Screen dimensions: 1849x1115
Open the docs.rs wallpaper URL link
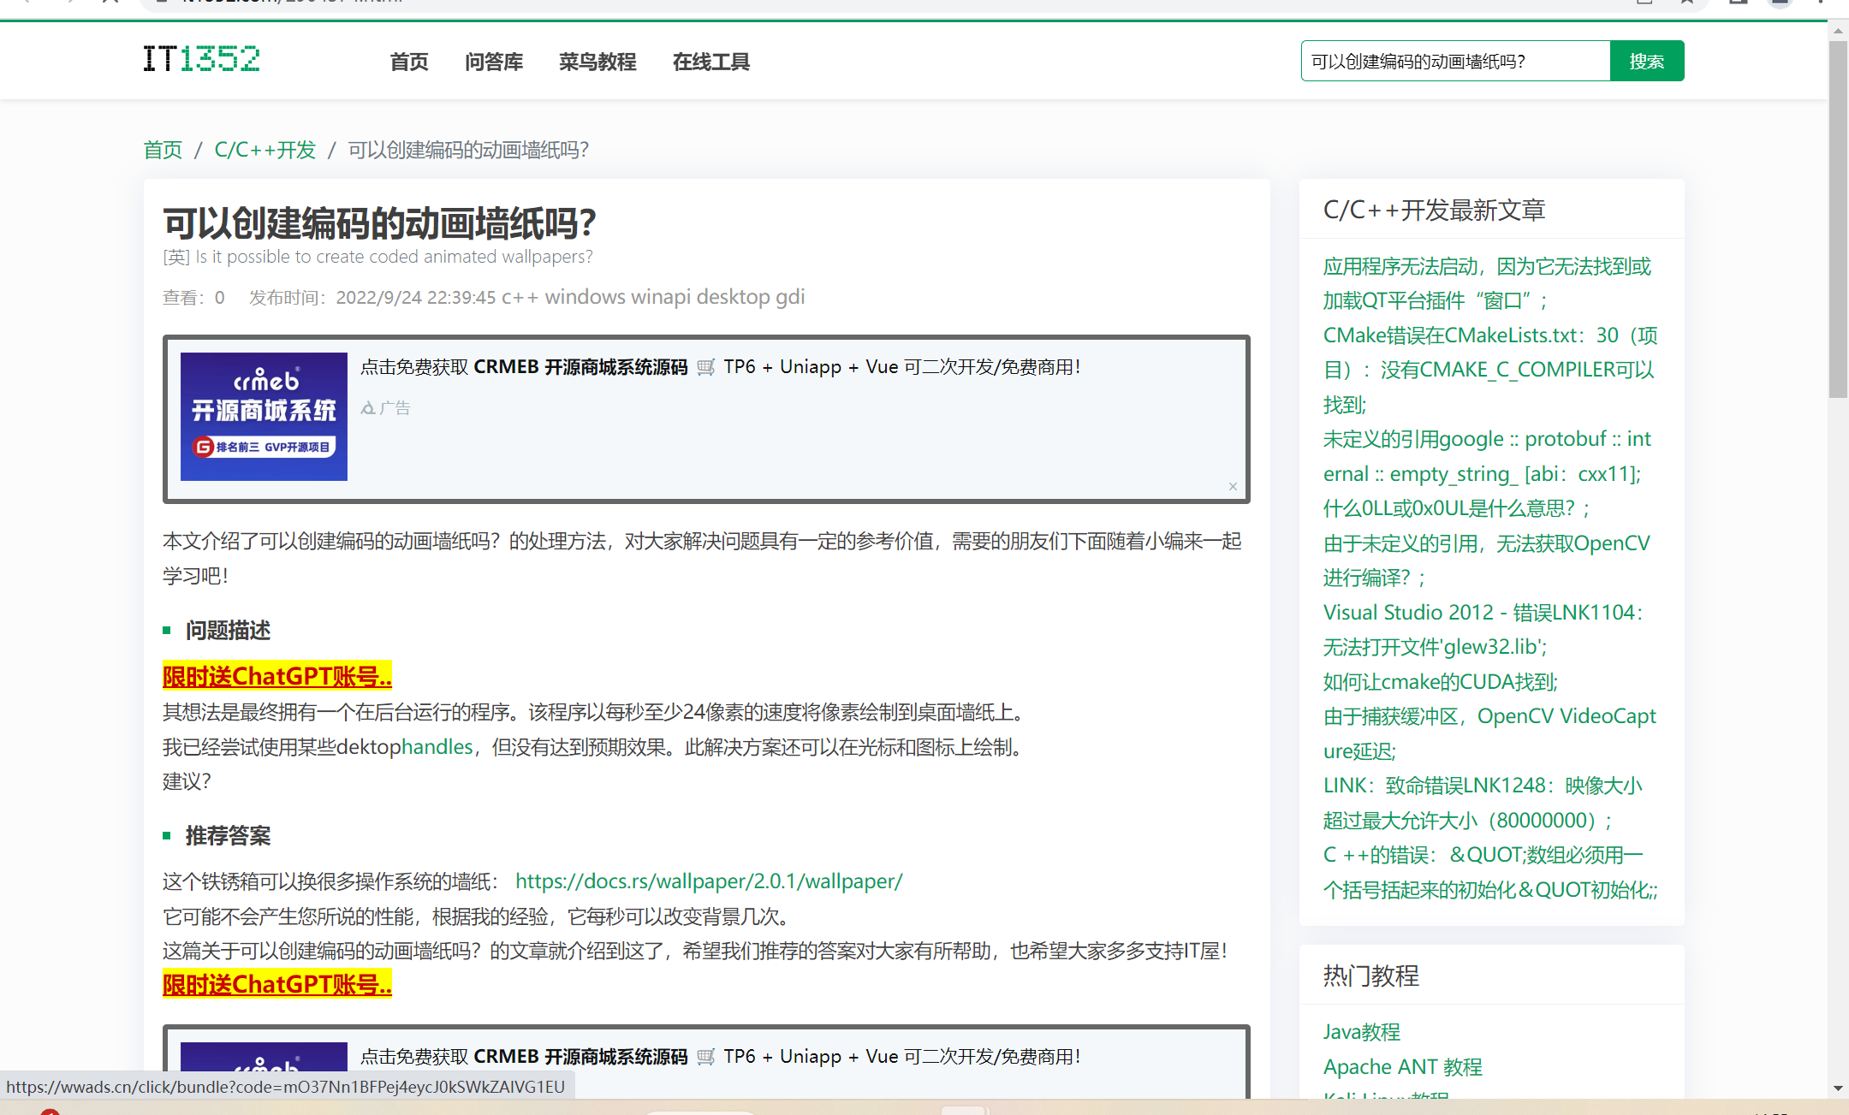[x=709, y=881]
